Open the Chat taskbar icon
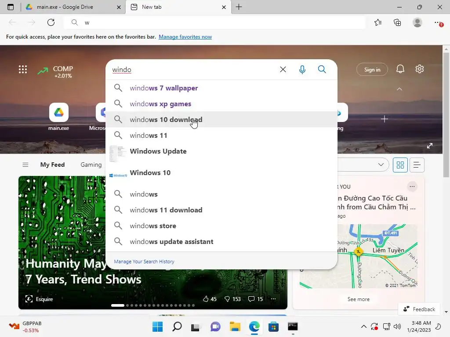 [215, 326]
